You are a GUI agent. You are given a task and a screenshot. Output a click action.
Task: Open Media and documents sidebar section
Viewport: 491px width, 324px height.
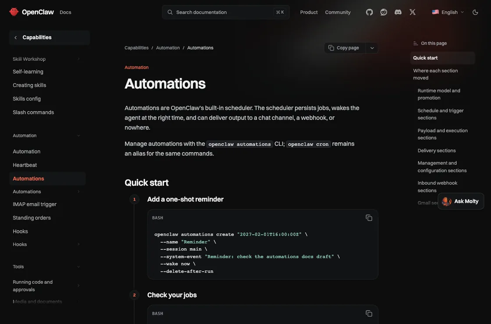click(37, 302)
